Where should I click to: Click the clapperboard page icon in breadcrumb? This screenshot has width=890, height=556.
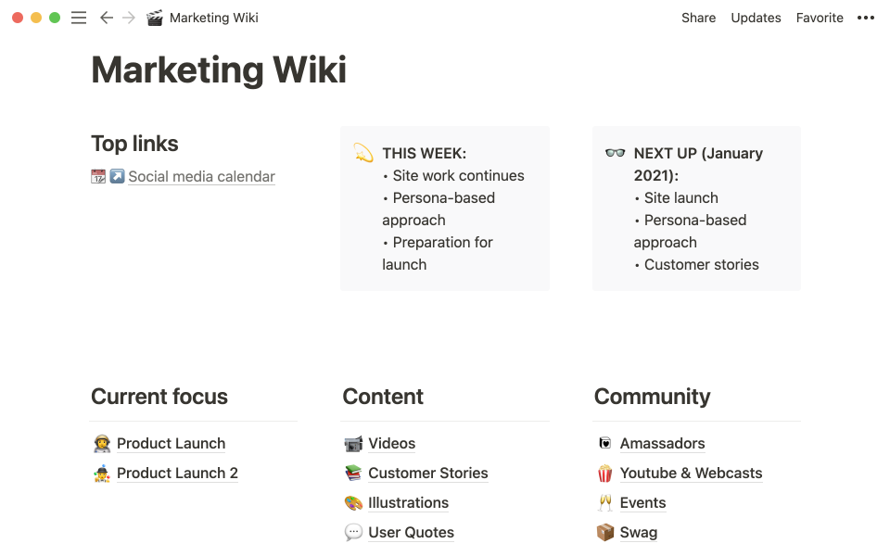(x=155, y=18)
